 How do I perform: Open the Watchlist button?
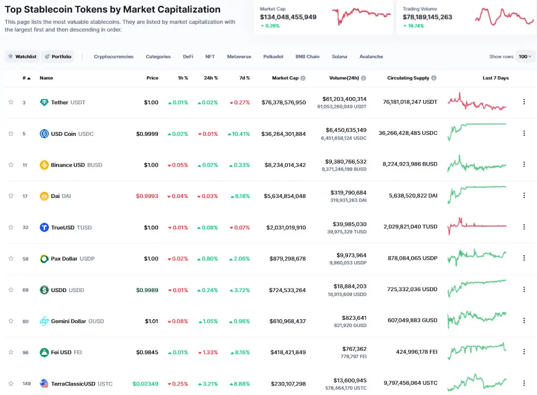click(22, 57)
